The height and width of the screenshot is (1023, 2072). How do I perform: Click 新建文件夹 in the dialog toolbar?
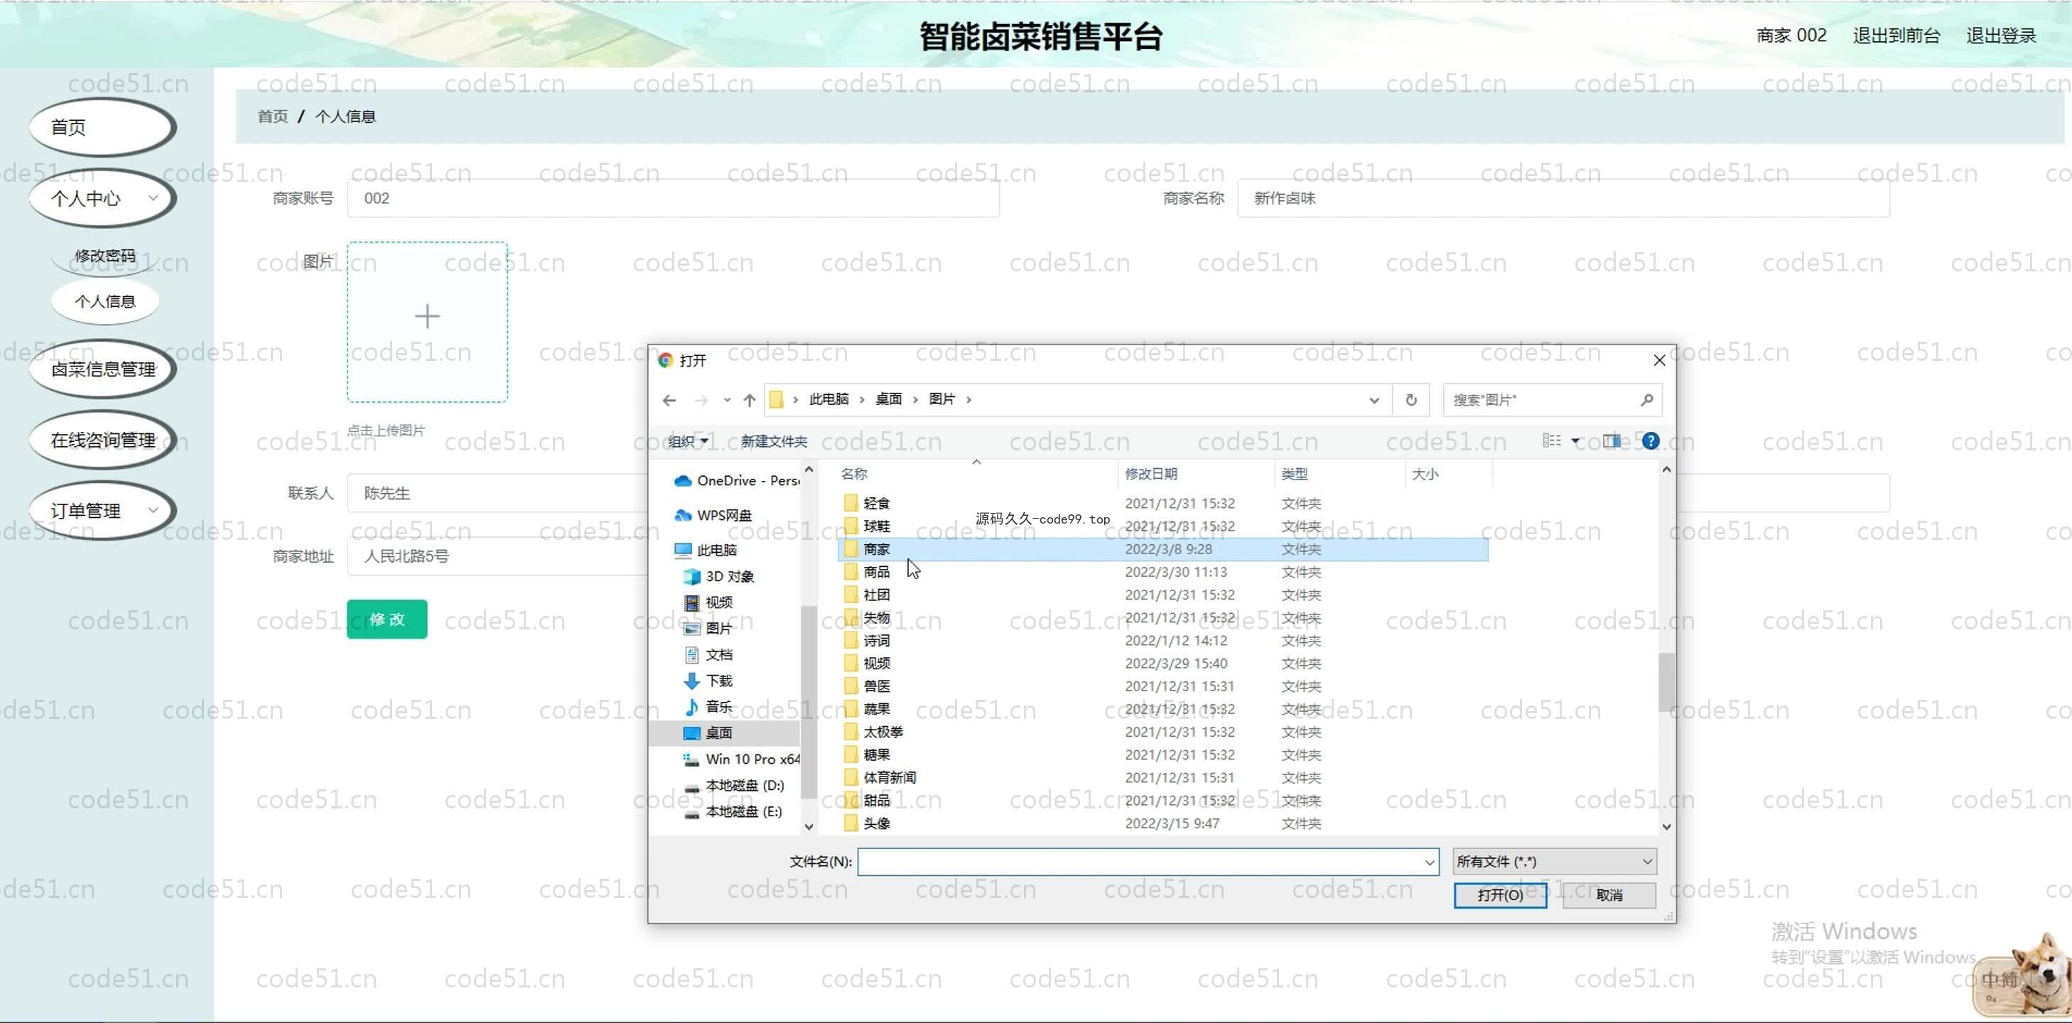click(774, 440)
